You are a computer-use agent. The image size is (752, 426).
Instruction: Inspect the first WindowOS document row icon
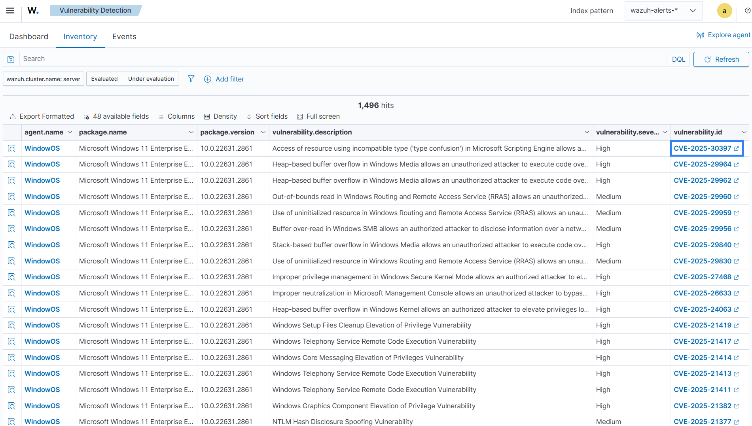click(x=11, y=148)
